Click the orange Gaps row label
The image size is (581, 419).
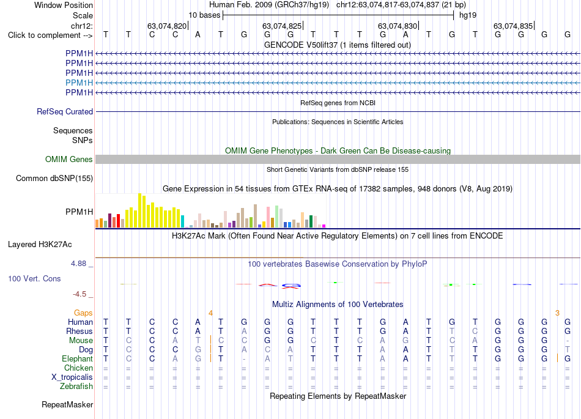click(83, 313)
